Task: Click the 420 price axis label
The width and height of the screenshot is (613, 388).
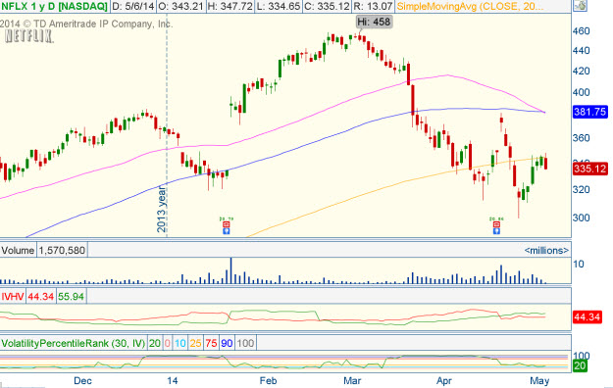Action: click(581, 72)
